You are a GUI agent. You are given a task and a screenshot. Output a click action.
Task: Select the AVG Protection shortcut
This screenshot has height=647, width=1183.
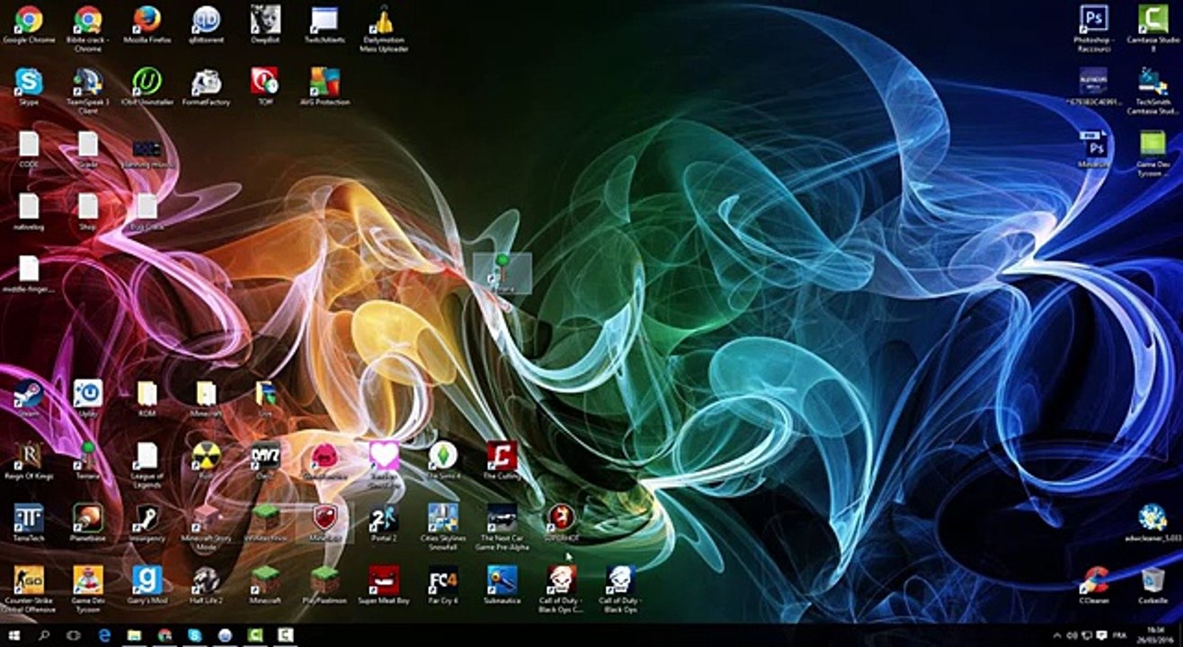(325, 88)
